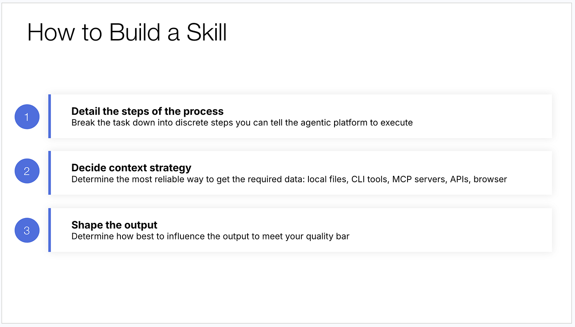
Task: Click 'Shape the output' heading
Action: pos(114,225)
